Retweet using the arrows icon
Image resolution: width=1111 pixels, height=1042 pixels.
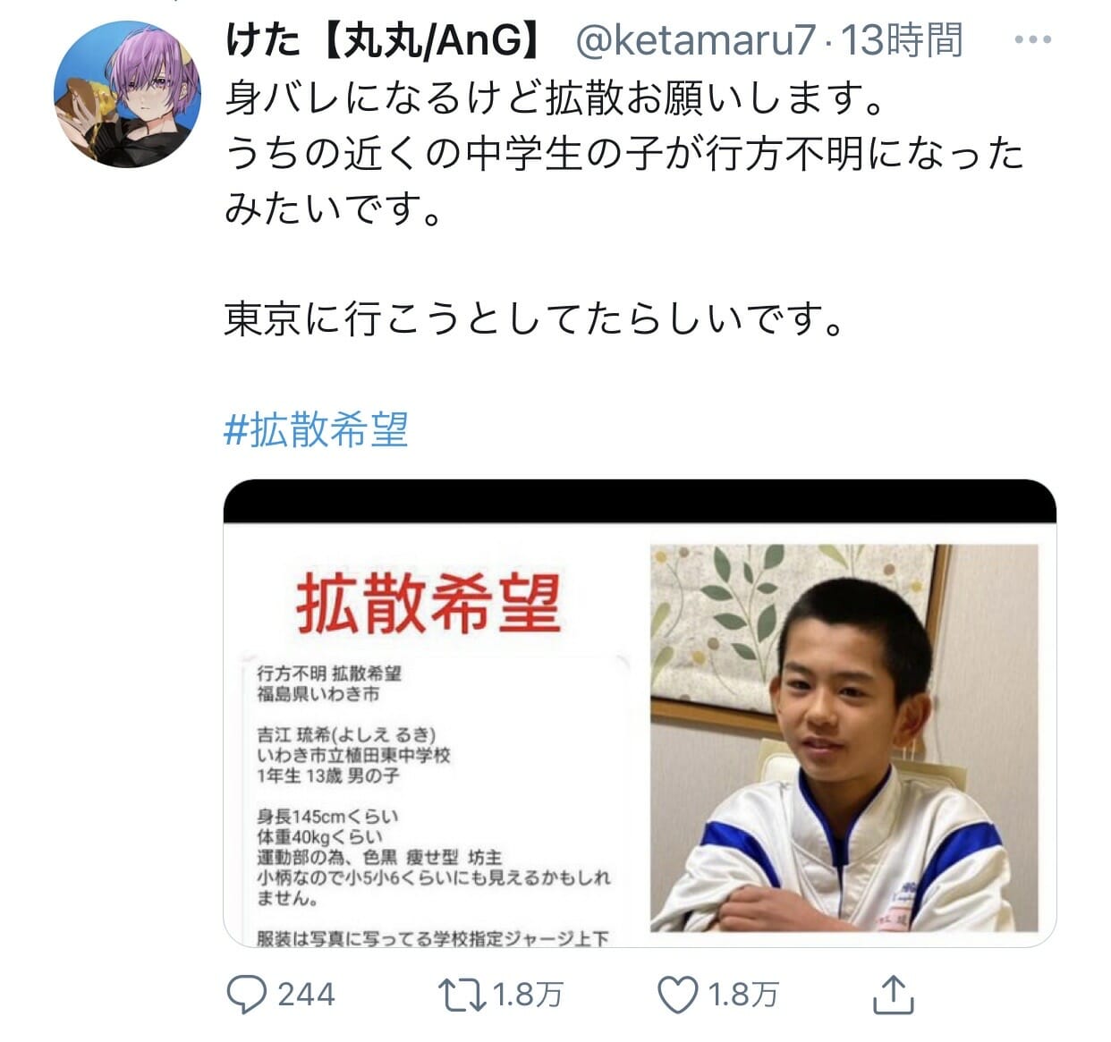pyautogui.click(x=462, y=995)
